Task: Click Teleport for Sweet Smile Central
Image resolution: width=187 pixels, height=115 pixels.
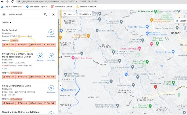Action: pos(22,77)
